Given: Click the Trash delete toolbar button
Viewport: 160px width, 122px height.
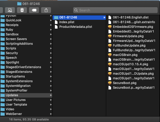Looking at the screenshot, I should point(22,10).
